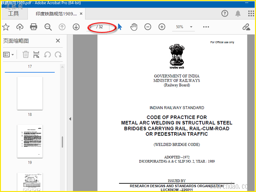This screenshot has height=192, width=256.
Task: Click the page label 18
Action: [x=30, y=115]
